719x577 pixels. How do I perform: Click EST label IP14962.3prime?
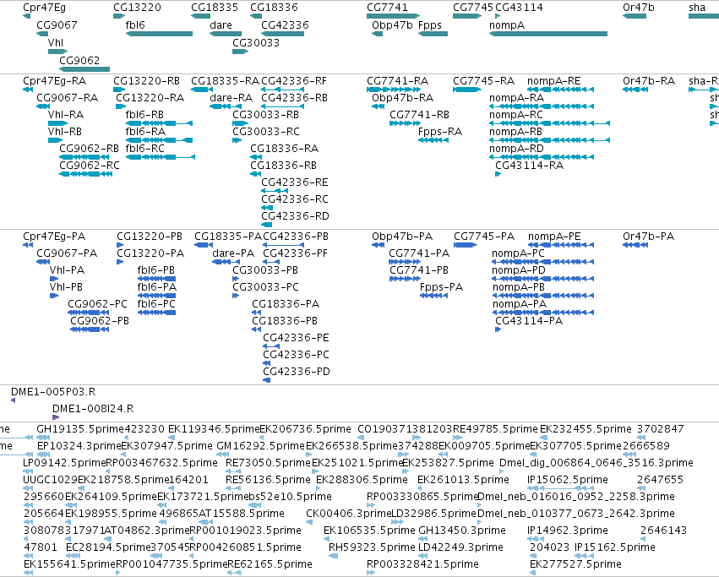[568, 531]
